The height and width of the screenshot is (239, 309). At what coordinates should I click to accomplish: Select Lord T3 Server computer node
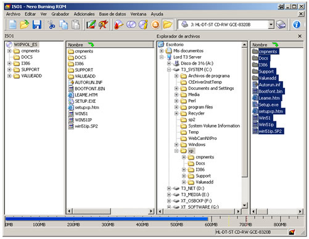(x=187, y=57)
